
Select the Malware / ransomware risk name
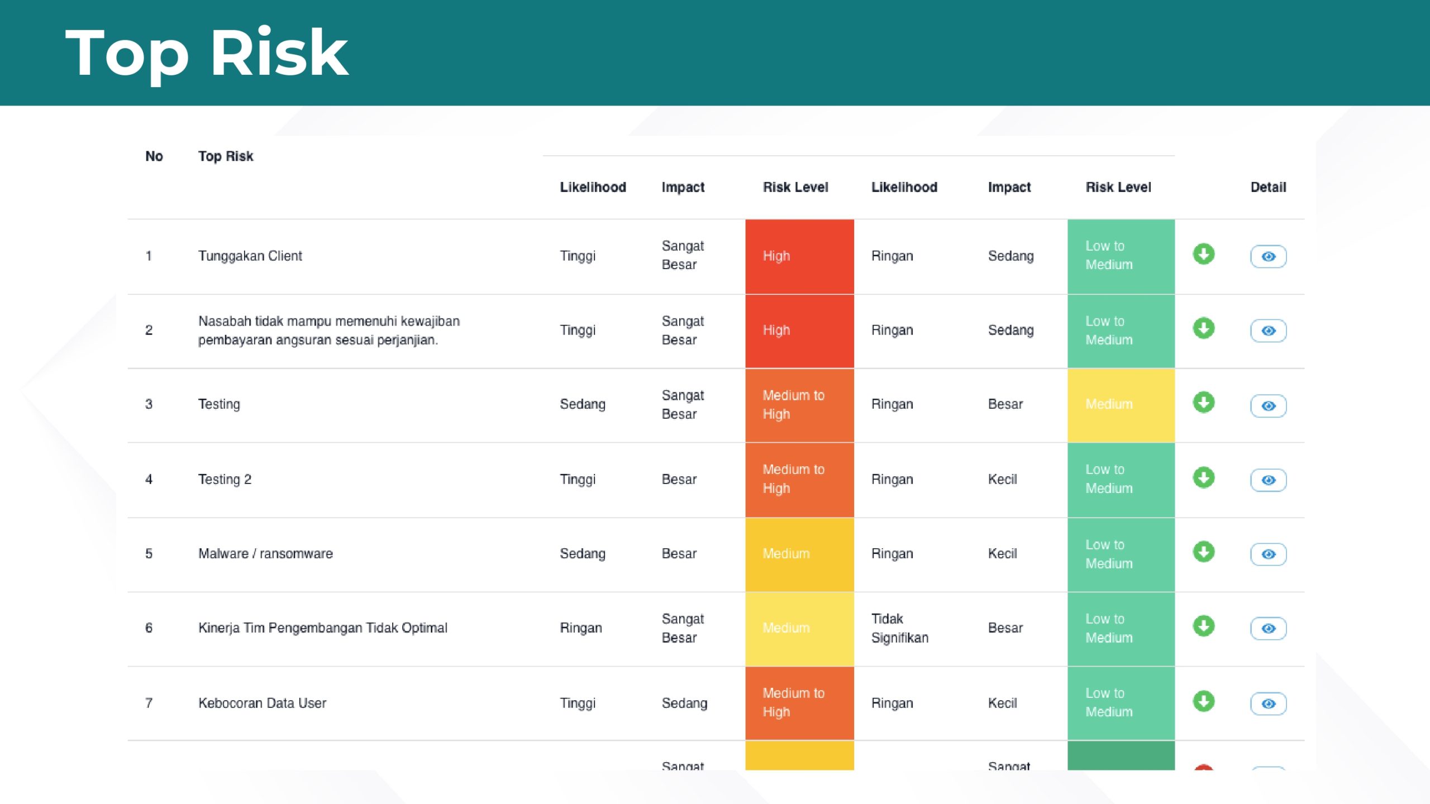pyautogui.click(x=265, y=554)
